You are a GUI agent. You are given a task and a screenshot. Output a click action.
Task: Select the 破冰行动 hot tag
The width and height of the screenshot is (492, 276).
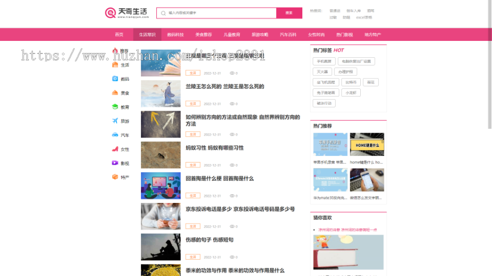[x=324, y=103]
